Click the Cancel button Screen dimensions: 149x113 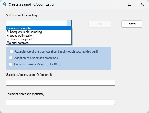click(132, 24)
